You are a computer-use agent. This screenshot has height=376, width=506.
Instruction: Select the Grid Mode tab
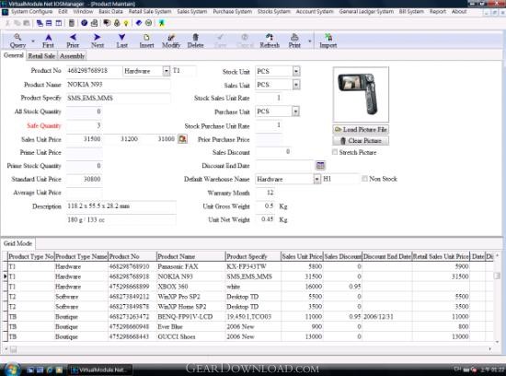(17, 243)
